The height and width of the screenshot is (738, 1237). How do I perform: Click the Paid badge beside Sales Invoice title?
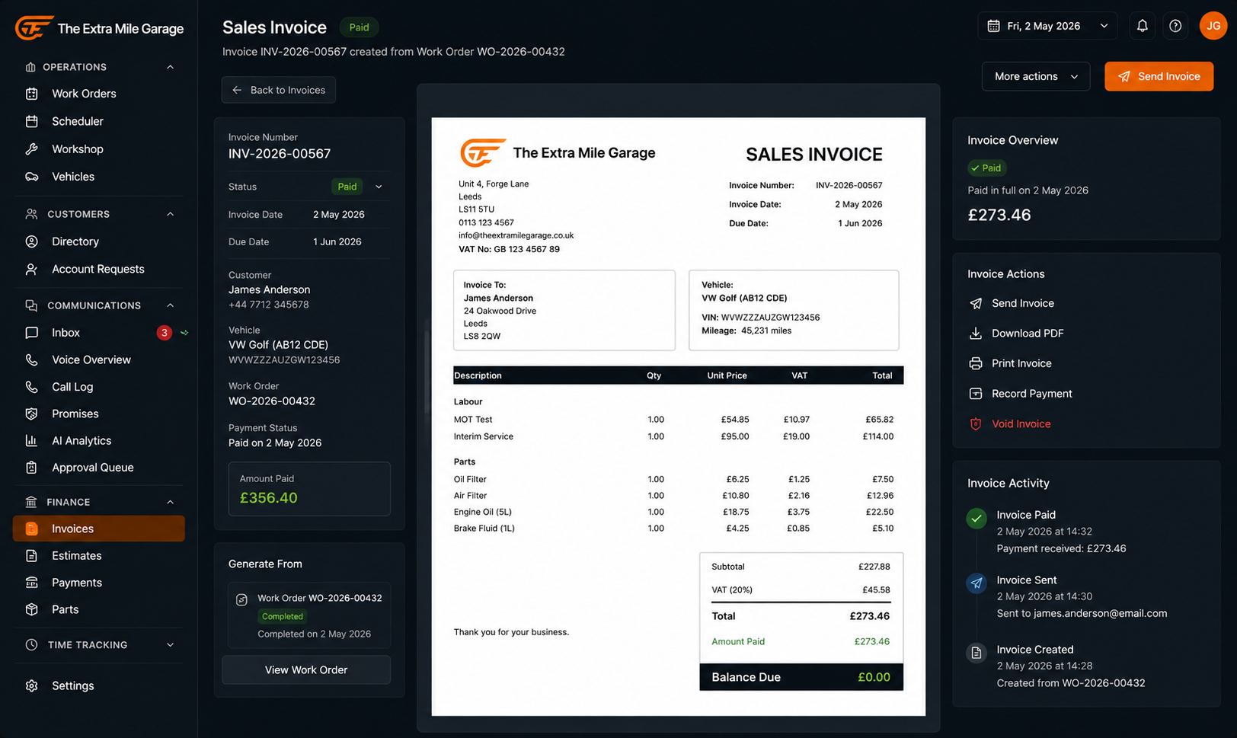tap(359, 27)
